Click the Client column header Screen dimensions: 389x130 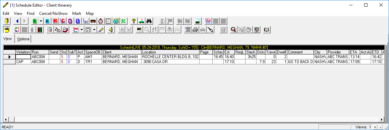pyautogui.click(x=122, y=52)
